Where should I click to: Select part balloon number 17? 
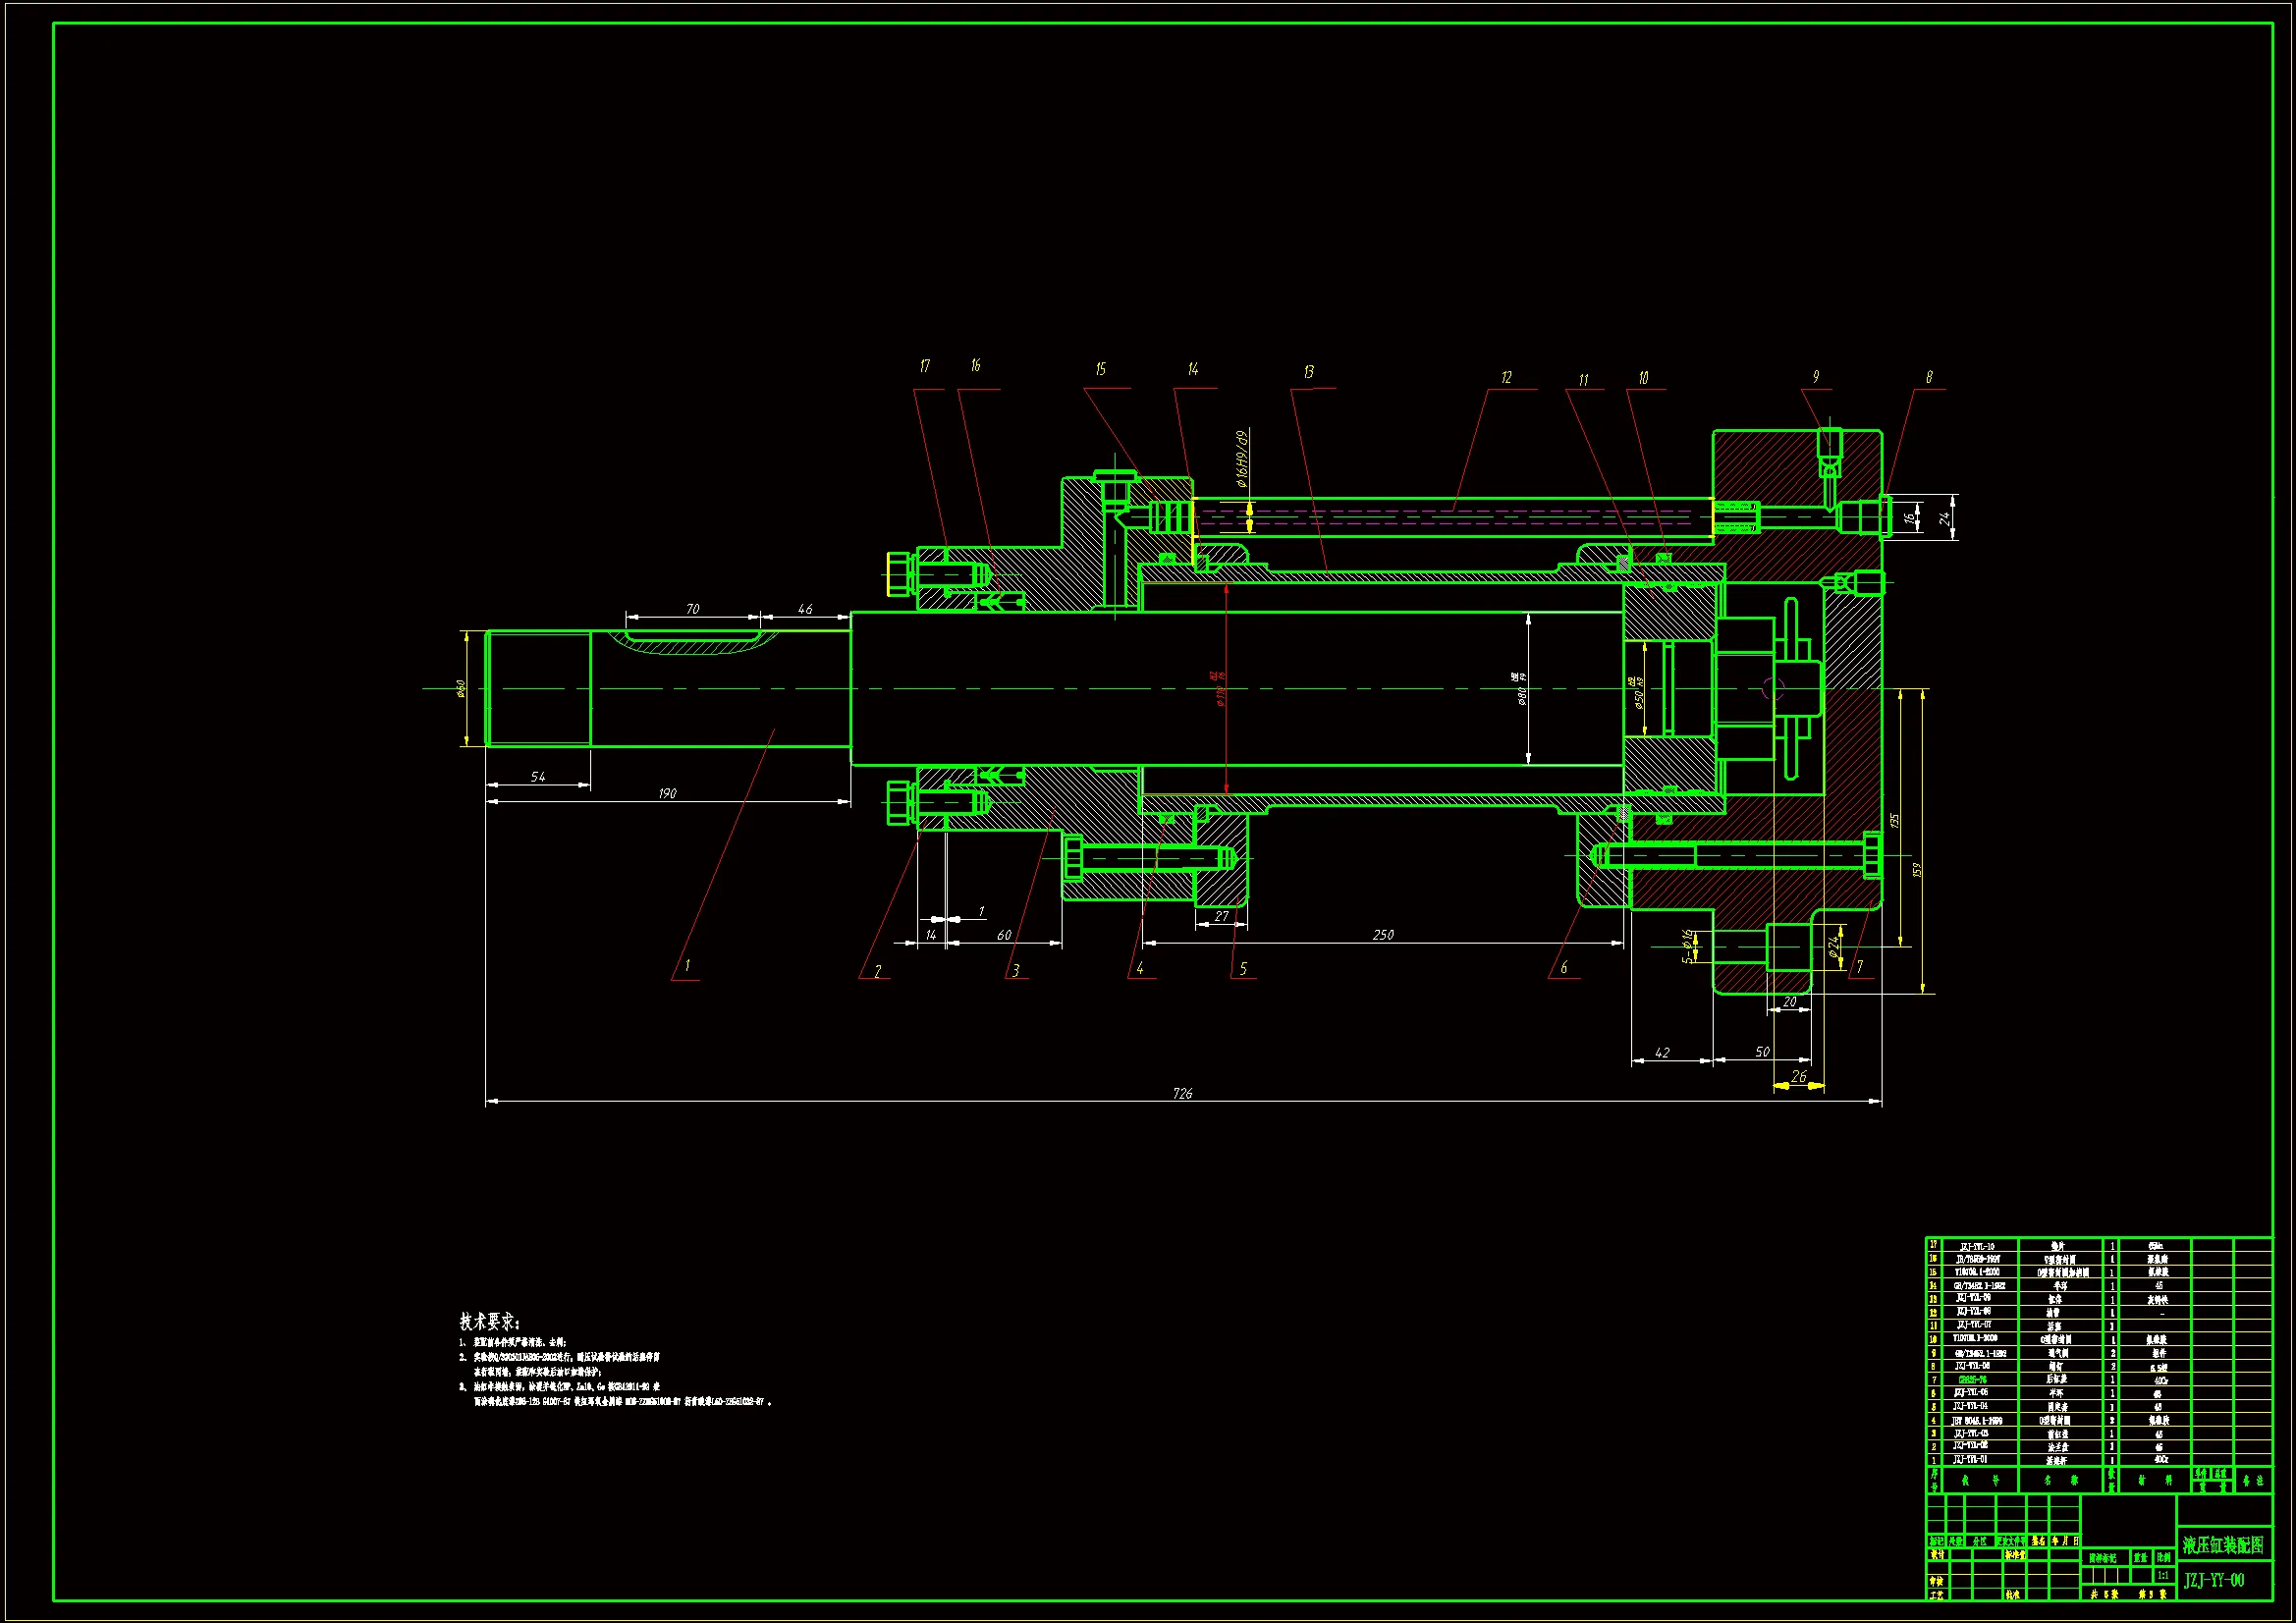coord(924,366)
